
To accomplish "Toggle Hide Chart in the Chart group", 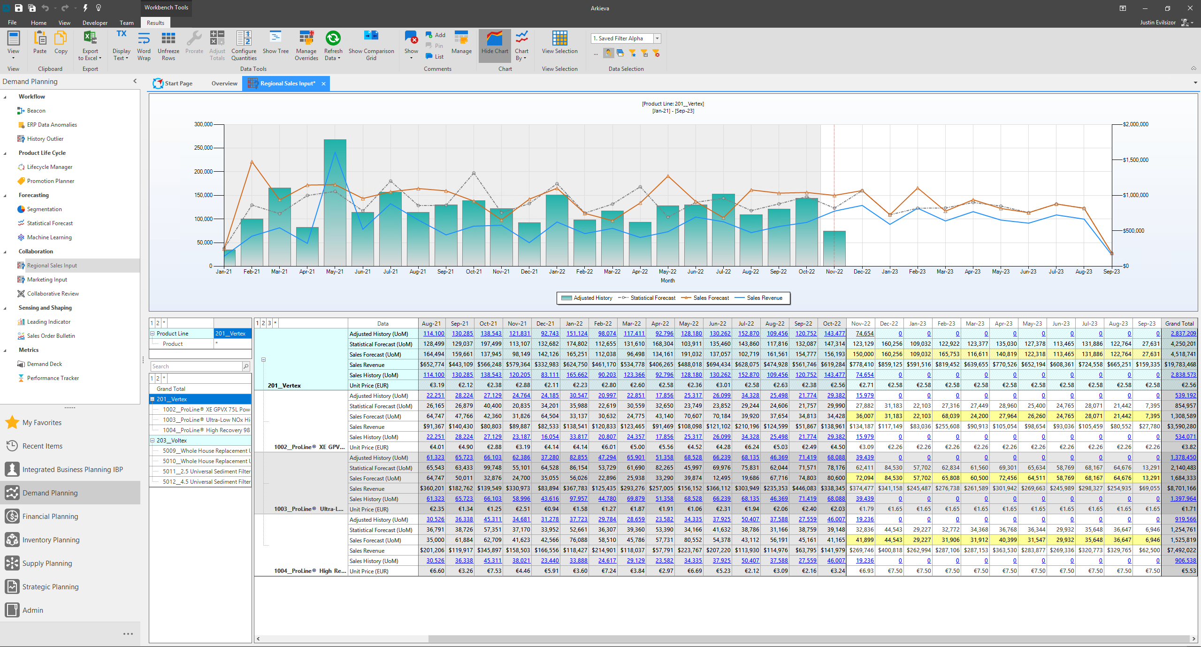I will click(x=494, y=45).
